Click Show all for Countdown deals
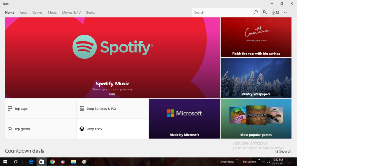 (x=283, y=151)
